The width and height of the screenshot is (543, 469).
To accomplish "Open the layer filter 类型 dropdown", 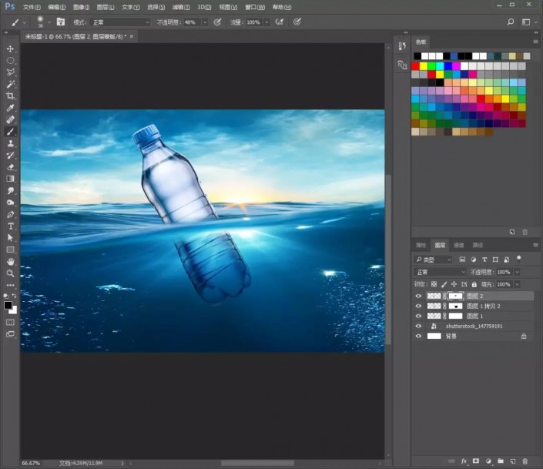I will [x=433, y=260].
